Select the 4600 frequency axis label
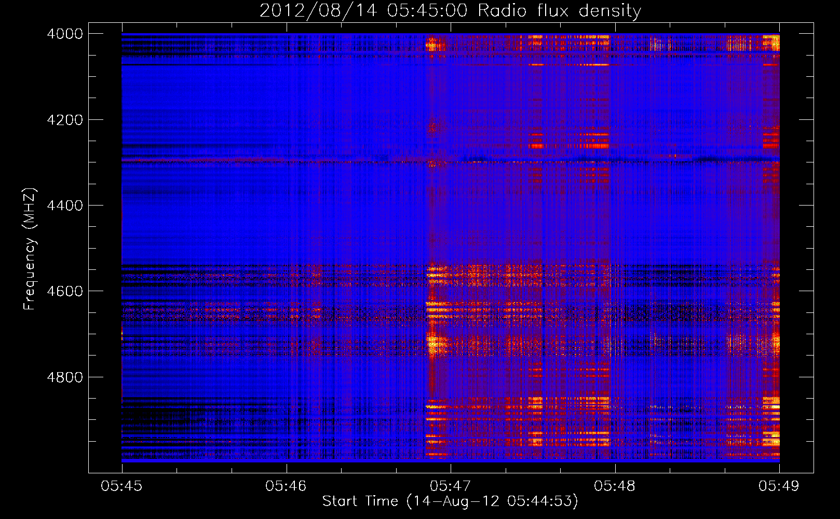840x519 pixels. (65, 291)
